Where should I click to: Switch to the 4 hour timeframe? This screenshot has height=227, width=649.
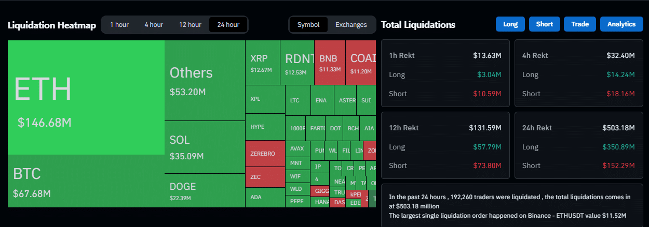coord(154,25)
